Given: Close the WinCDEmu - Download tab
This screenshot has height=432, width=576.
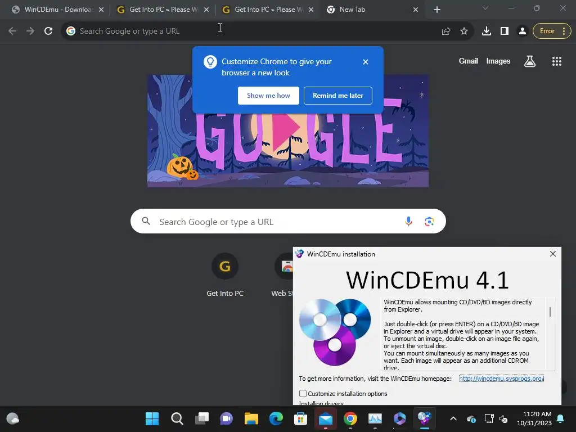Looking at the screenshot, I should click(x=101, y=10).
